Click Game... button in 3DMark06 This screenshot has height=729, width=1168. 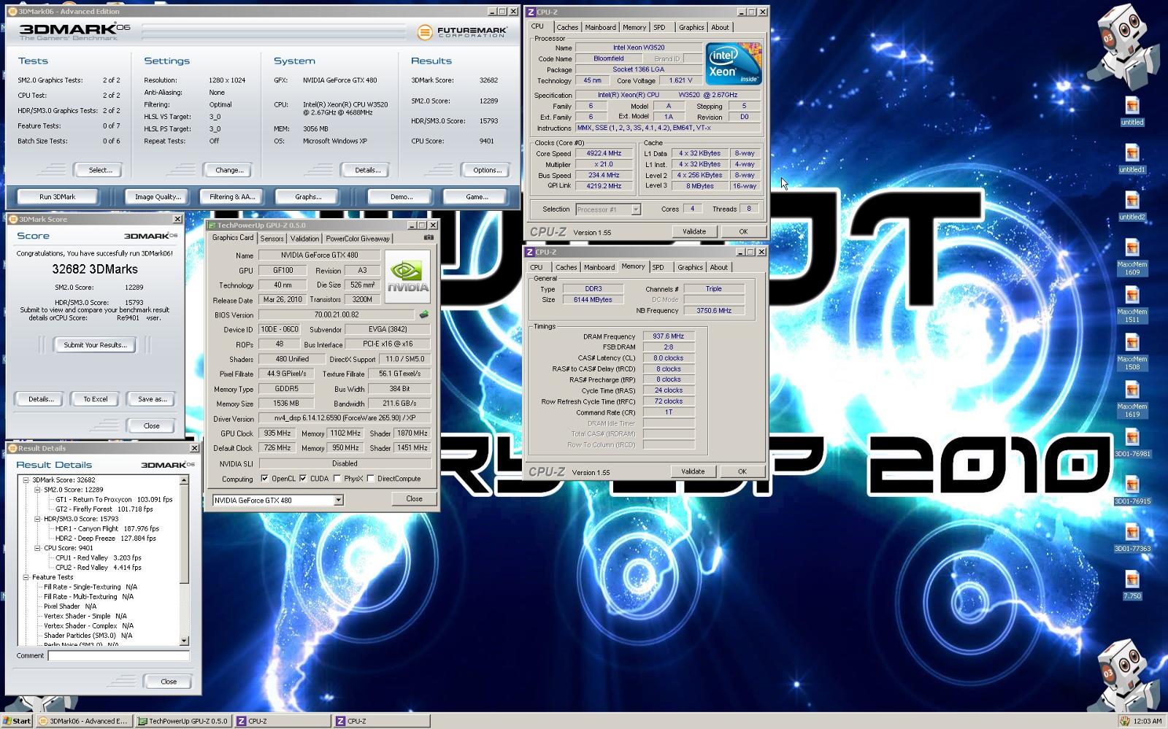pyautogui.click(x=477, y=197)
